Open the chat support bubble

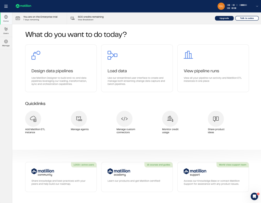pyautogui.click(x=254, y=196)
